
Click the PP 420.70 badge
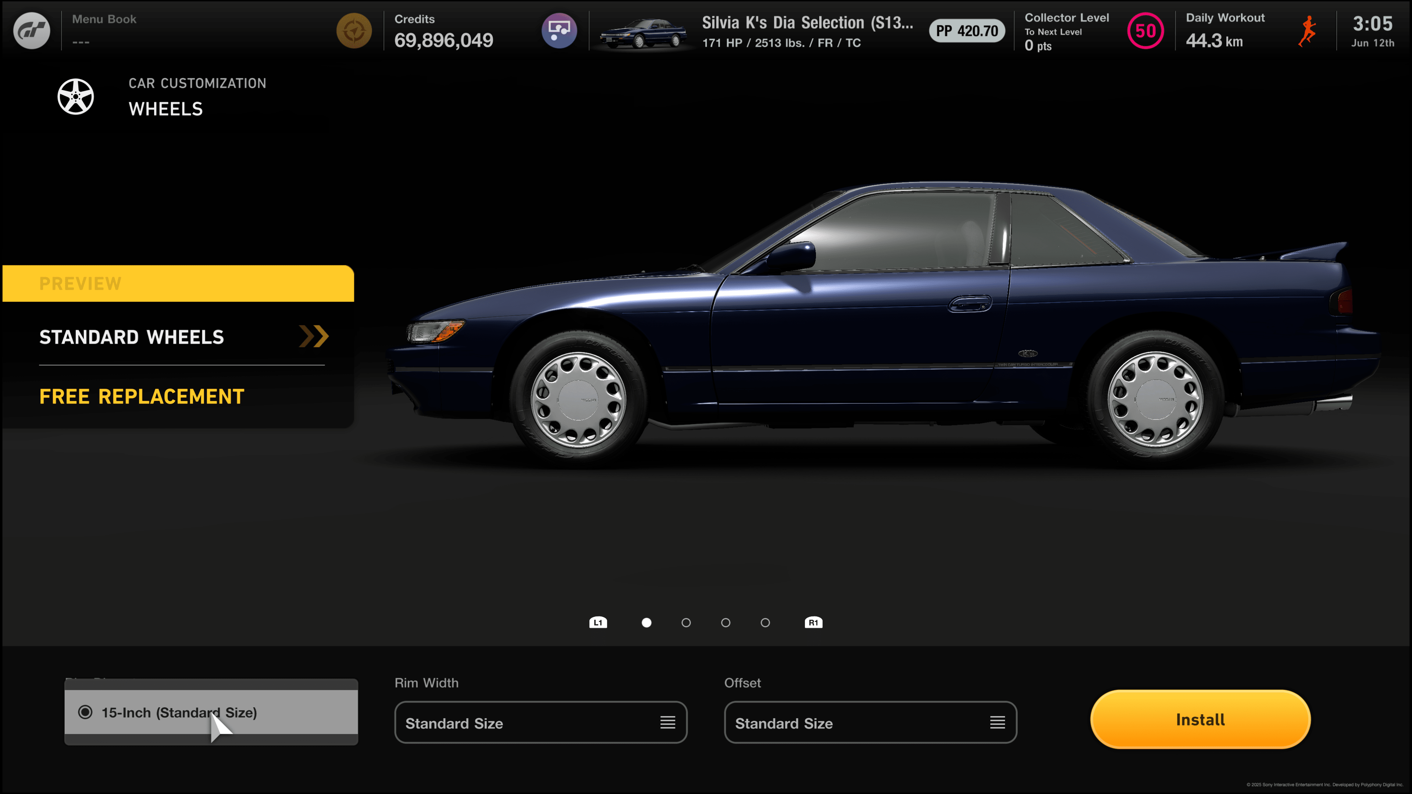(967, 31)
